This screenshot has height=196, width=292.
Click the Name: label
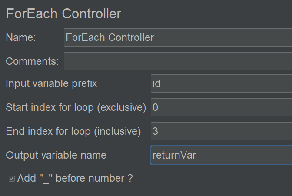point(21,37)
